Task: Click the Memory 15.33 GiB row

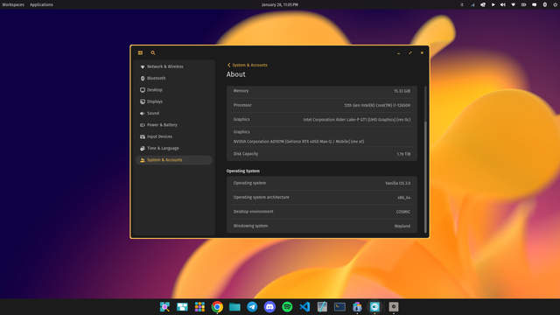Action: 322,91
